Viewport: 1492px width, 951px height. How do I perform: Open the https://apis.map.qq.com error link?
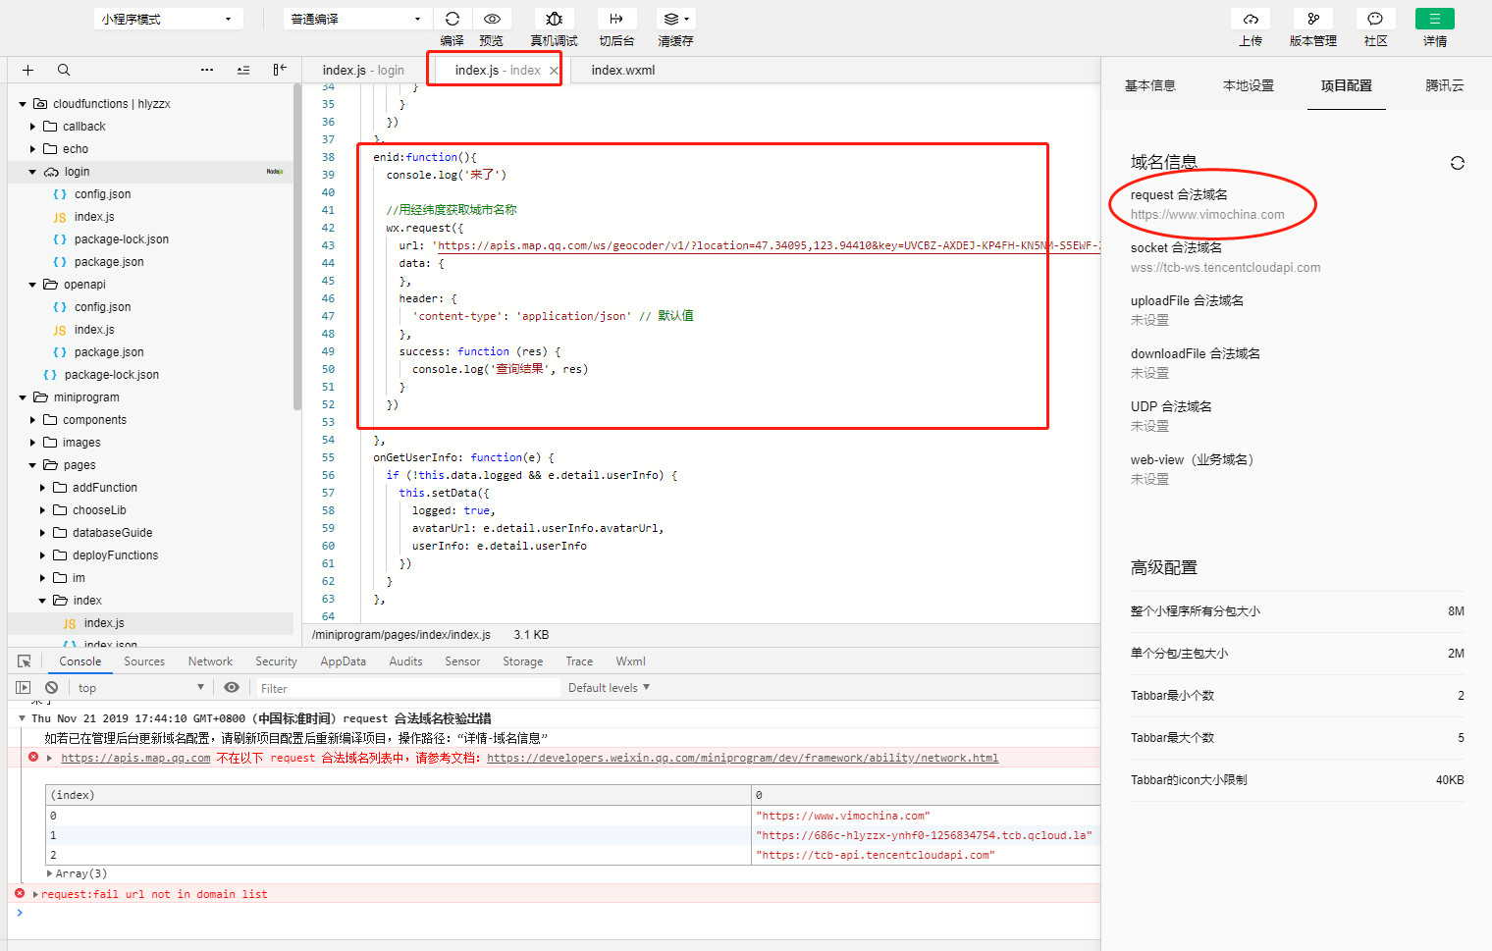pos(135,758)
